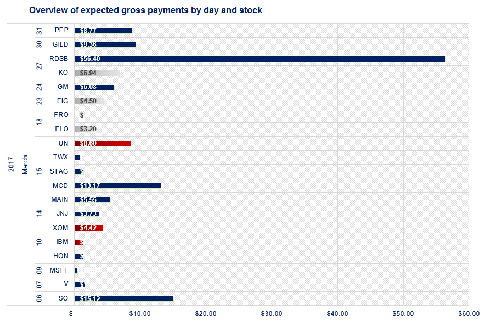
Task: Click the SO stock label
Action: 63,298
